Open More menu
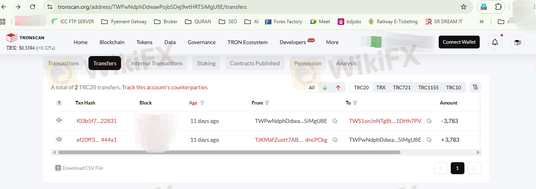Image resolution: width=536 pixels, height=189 pixels. [332, 42]
